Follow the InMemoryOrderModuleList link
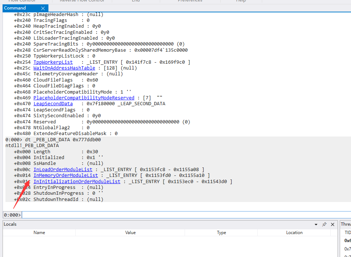Viewport: 351px width, 257px height. [66, 175]
